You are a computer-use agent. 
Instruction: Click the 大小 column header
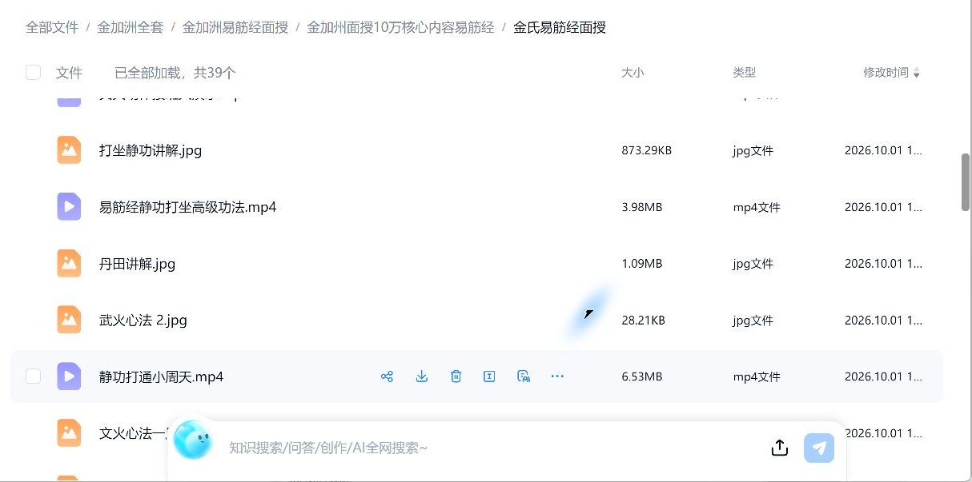click(633, 73)
